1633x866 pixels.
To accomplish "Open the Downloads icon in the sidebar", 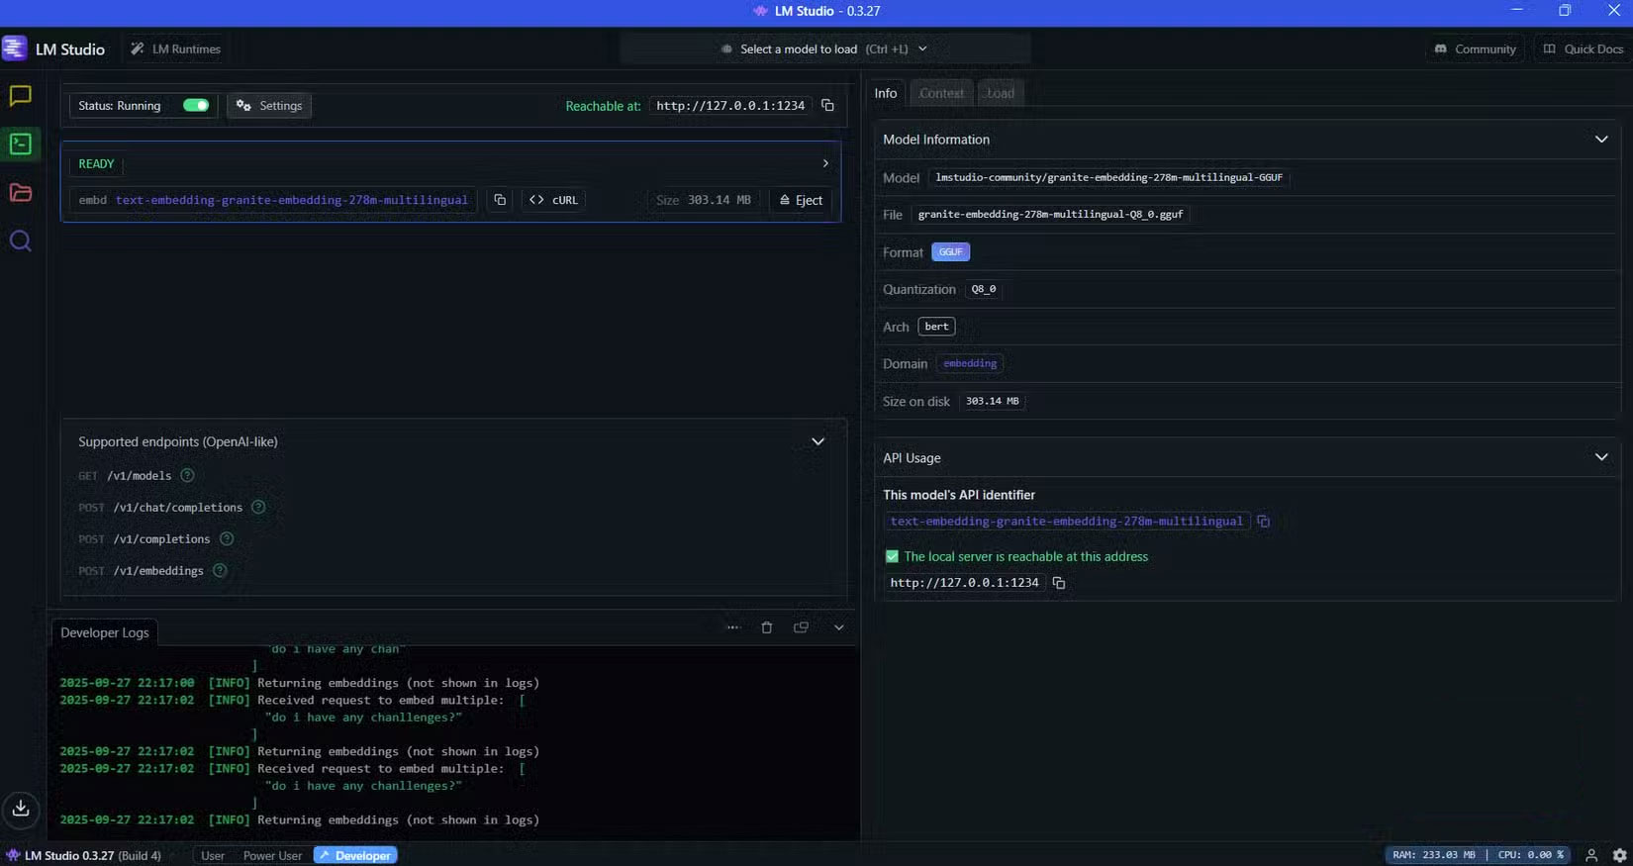I will (20, 809).
